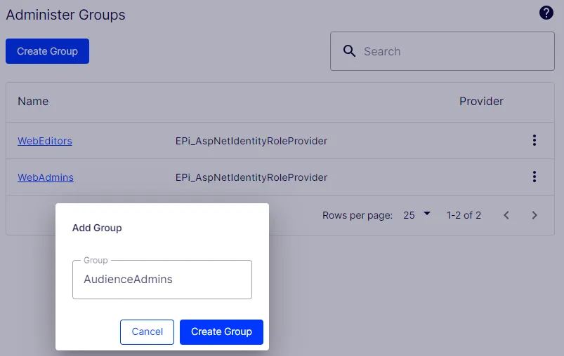Open the WebAdmins row options menu
This screenshot has width=564, height=356.
point(534,177)
